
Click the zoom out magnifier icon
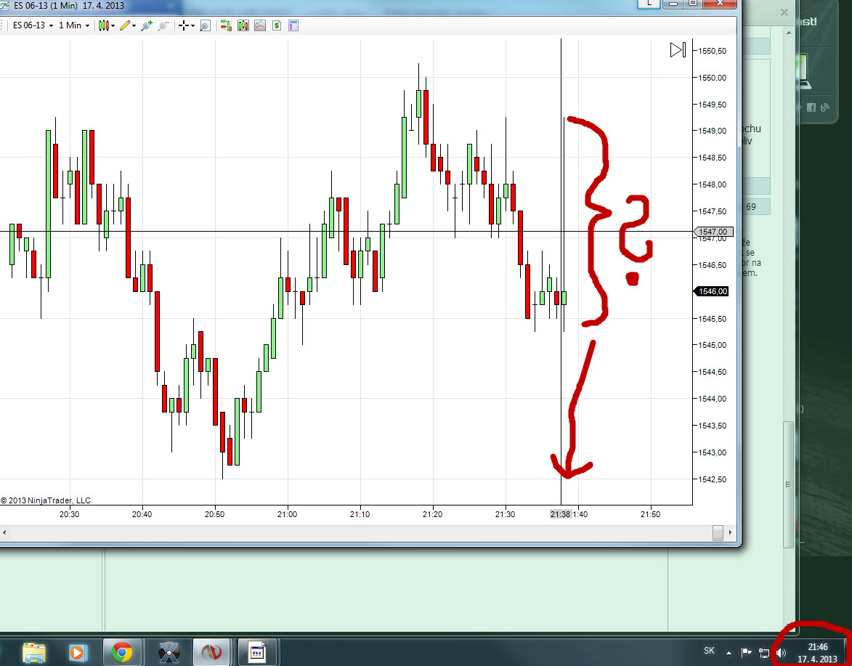[x=163, y=25]
